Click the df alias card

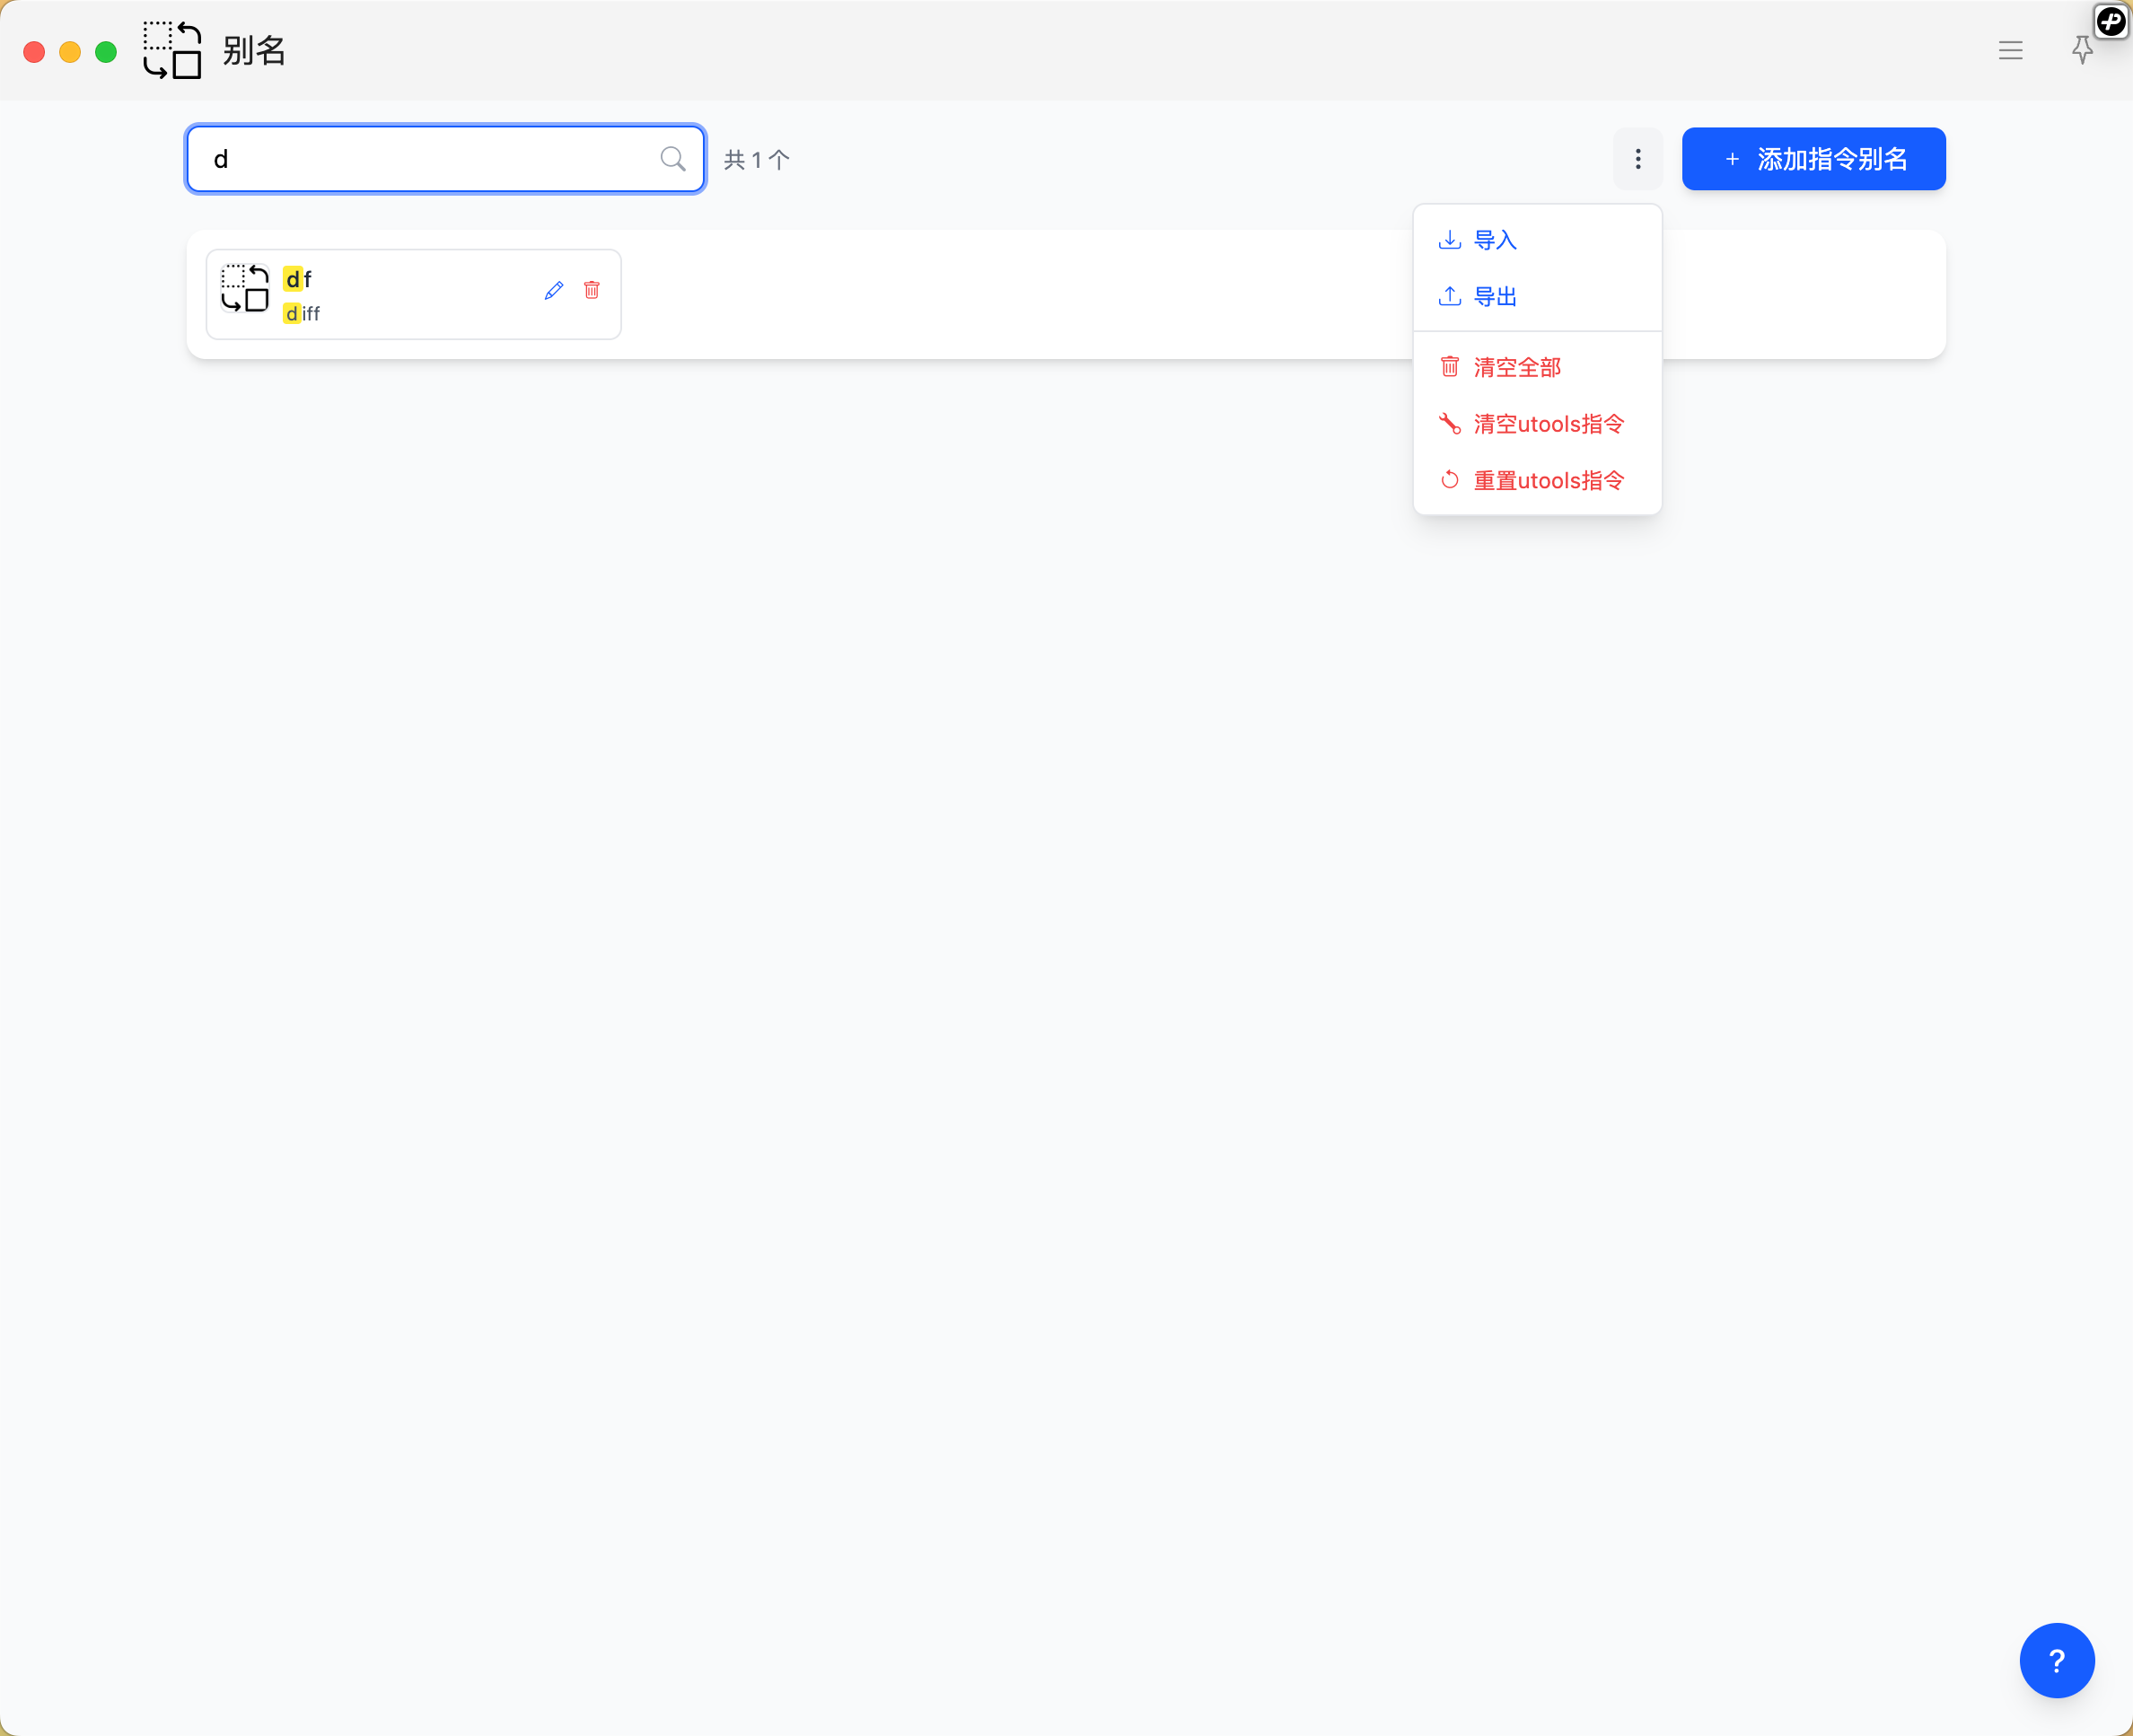click(x=420, y=294)
